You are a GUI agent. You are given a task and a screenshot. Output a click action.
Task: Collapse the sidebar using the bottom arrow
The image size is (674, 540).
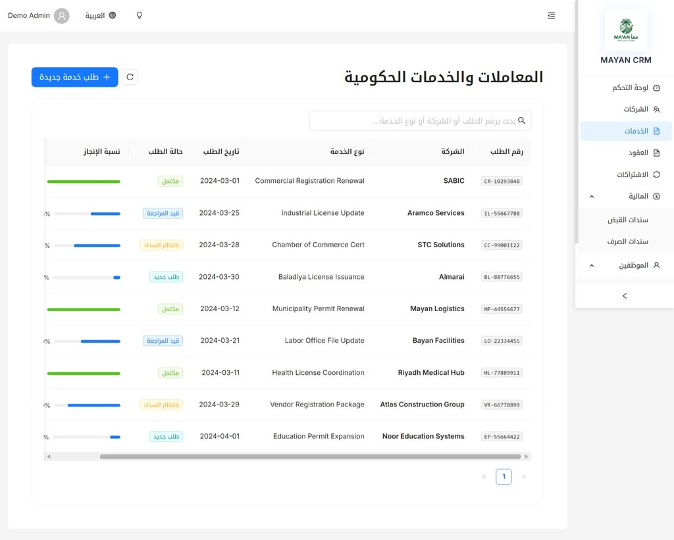click(x=624, y=296)
